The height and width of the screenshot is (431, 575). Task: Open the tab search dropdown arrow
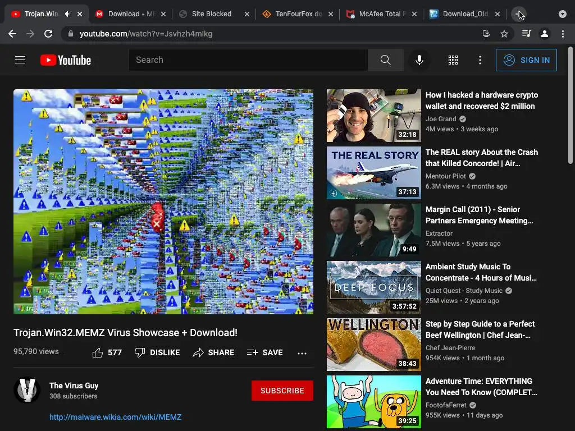tap(563, 14)
